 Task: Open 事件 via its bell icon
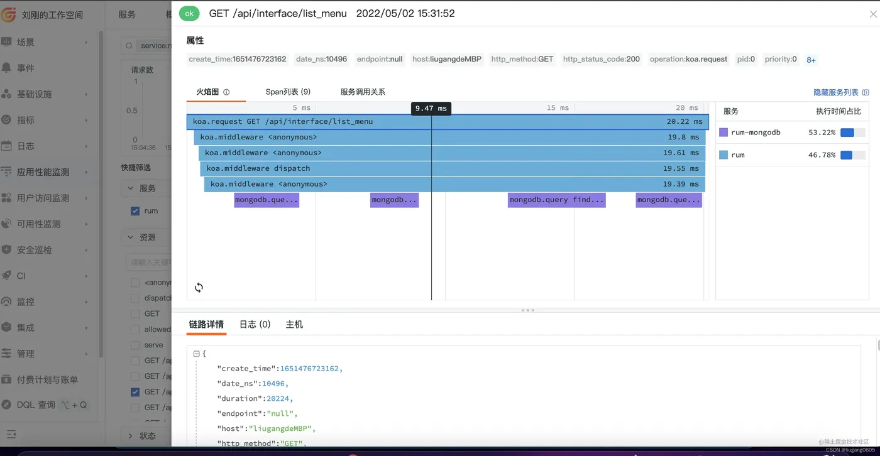coord(6,68)
